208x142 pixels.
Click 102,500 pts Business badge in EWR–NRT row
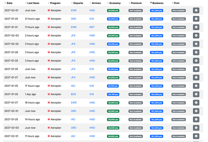click(x=156, y=27)
